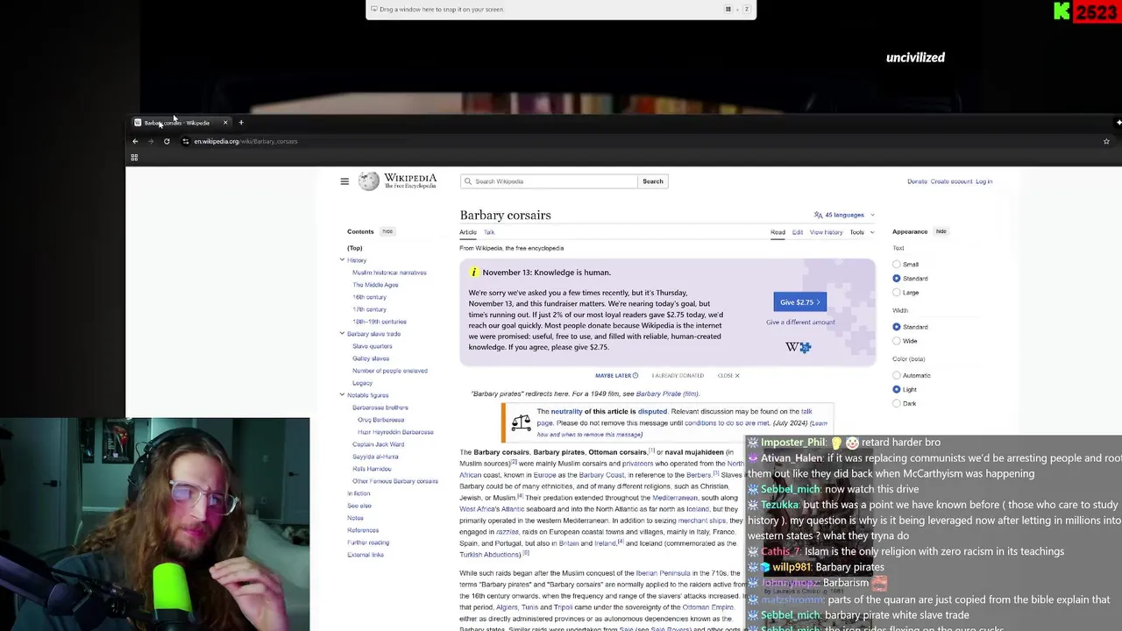The width and height of the screenshot is (1122, 631).
Task: Switch to the Article tab
Action: click(468, 232)
